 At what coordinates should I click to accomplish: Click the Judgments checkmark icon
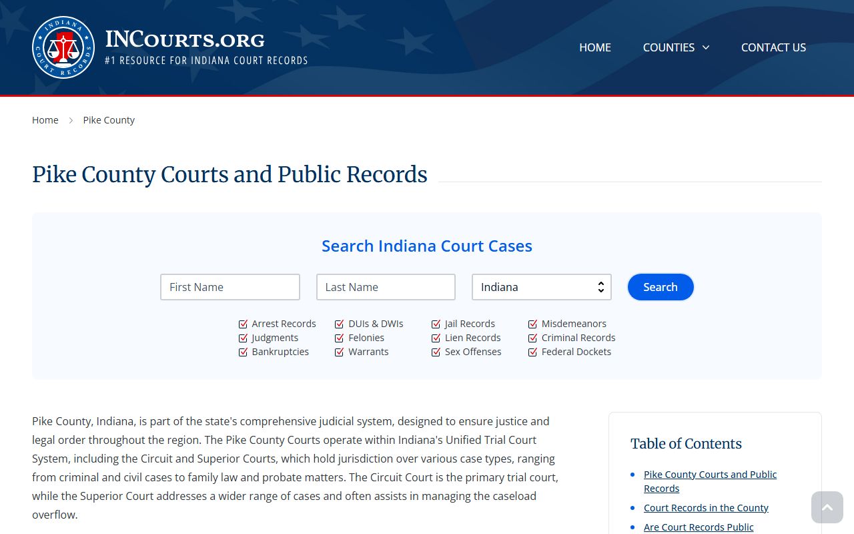[x=244, y=338]
